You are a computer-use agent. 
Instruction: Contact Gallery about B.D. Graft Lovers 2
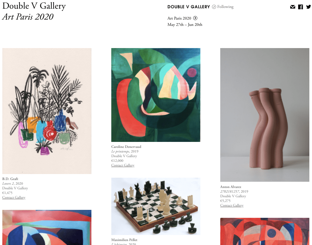coord(14,197)
